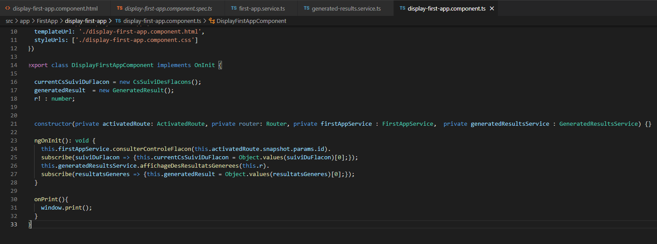The image size is (657, 244).
Task: Switch to the display-first-app.component.html tab
Action: click(55, 8)
